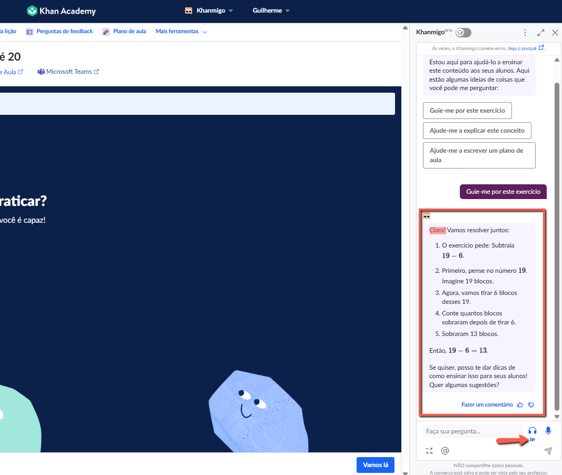Open Microsoft Teams share link
This screenshot has width=562, height=475.
[x=68, y=72]
